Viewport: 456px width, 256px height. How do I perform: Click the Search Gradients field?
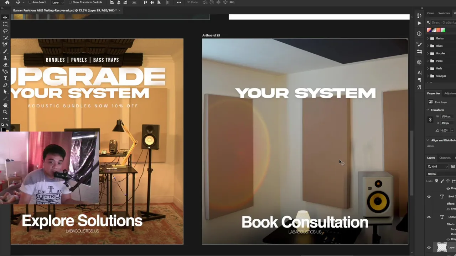point(444,22)
